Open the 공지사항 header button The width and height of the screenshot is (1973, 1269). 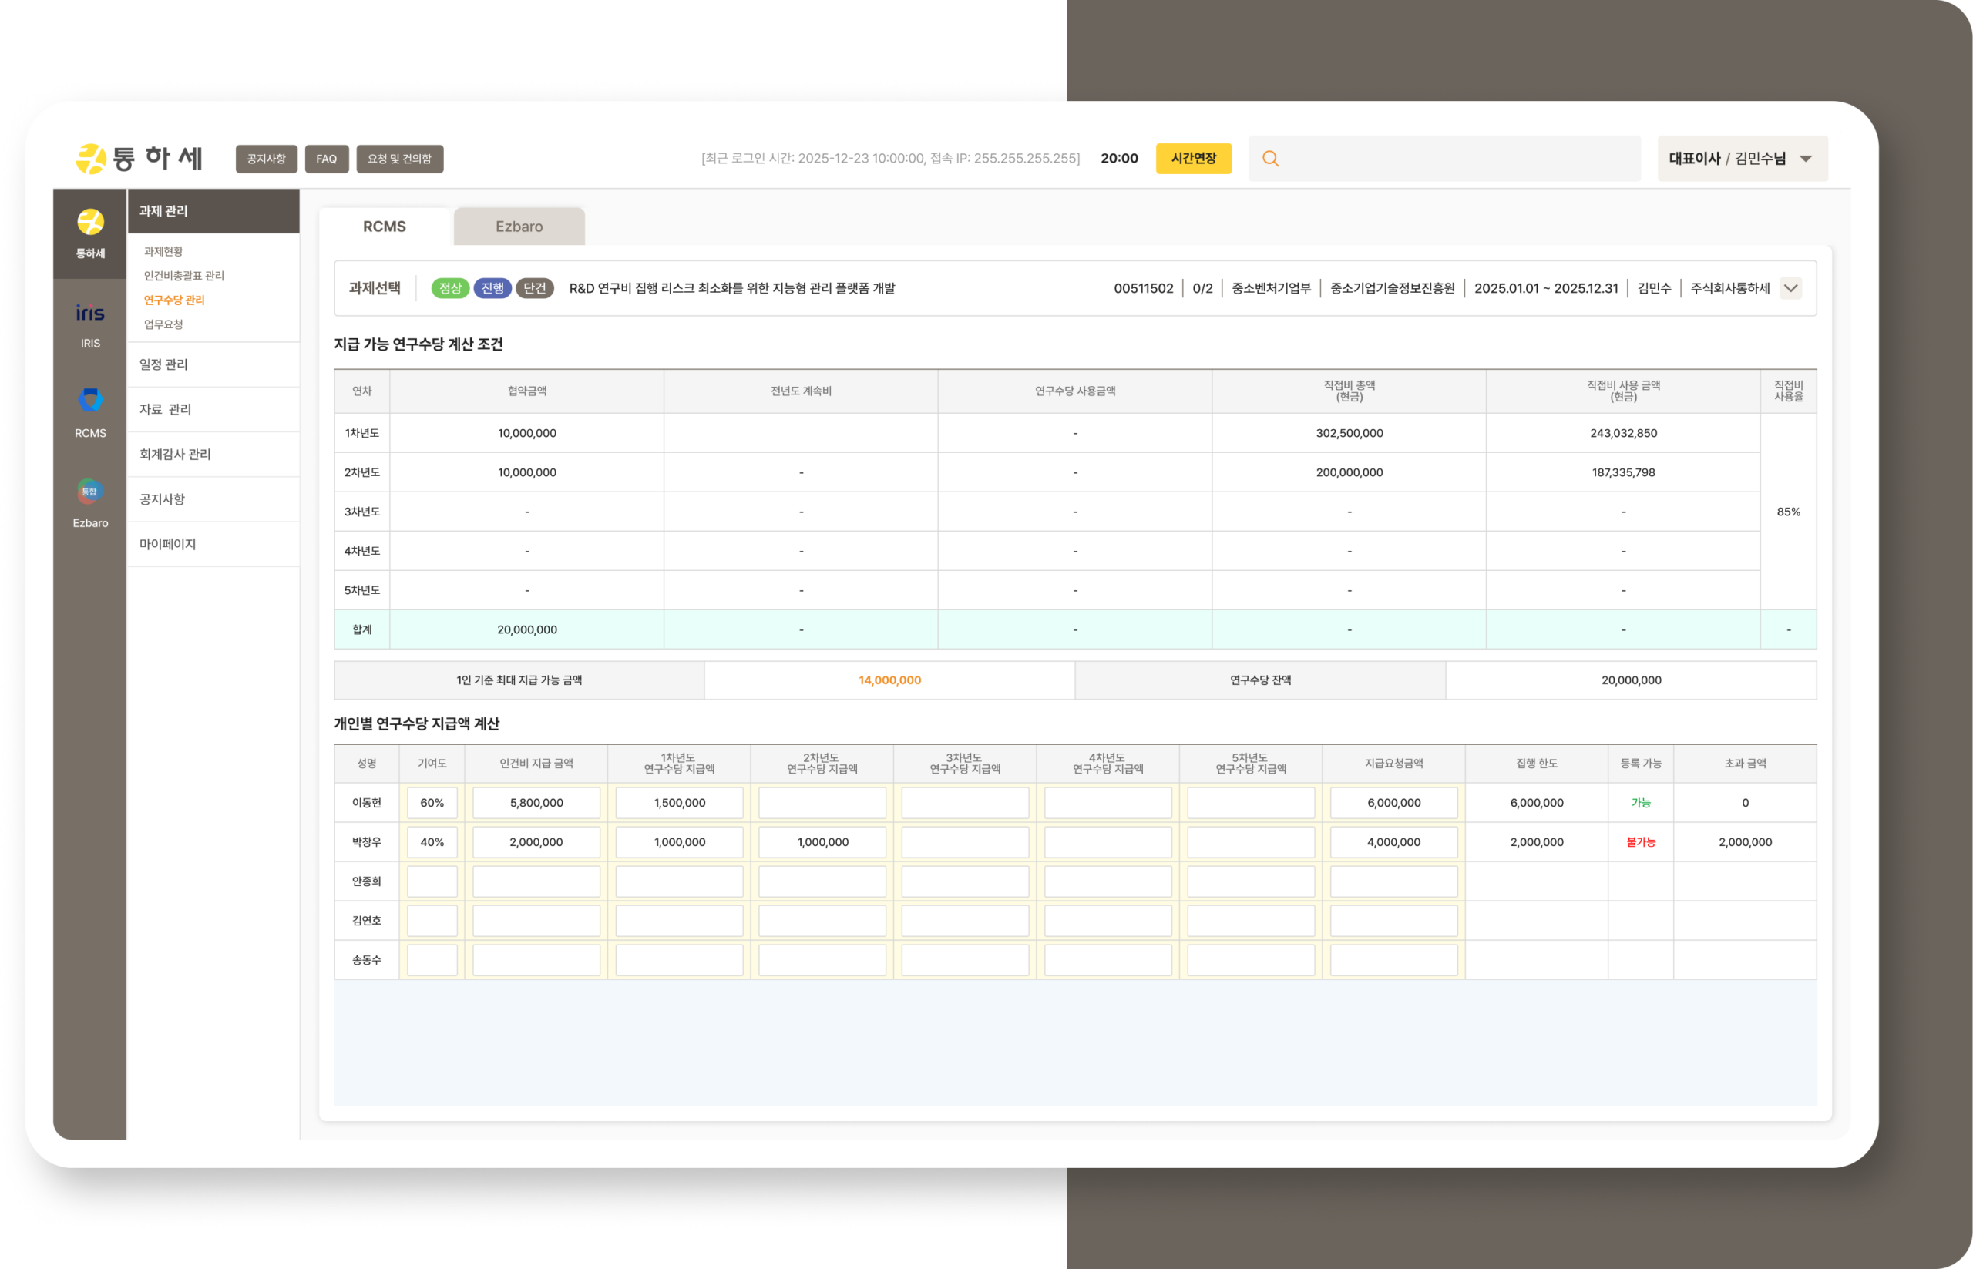coord(265,159)
